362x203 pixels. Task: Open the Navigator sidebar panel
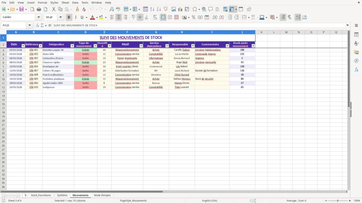pyautogui.click(x=356, y=61)
